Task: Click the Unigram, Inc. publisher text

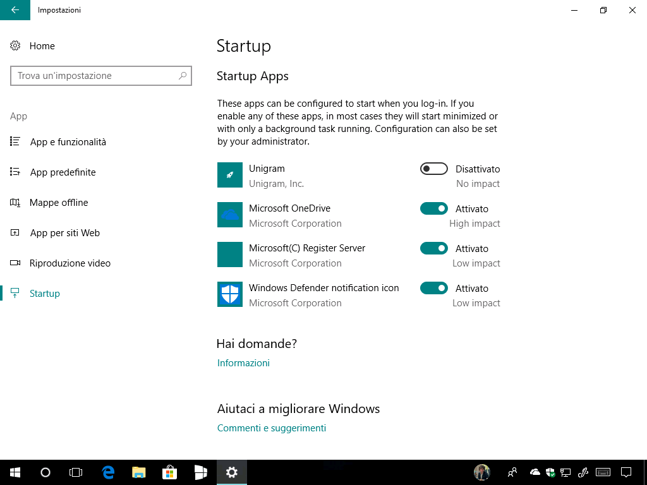Action: (277, 184)
